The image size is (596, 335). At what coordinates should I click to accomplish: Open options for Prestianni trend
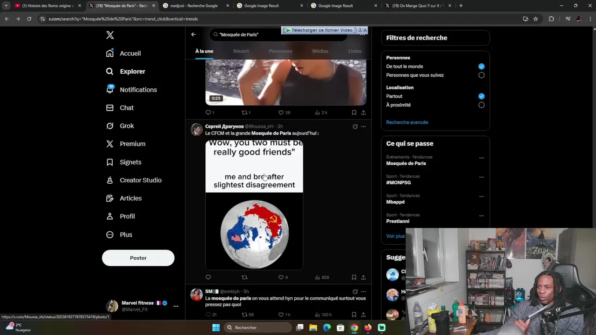[x=481, y=216]
